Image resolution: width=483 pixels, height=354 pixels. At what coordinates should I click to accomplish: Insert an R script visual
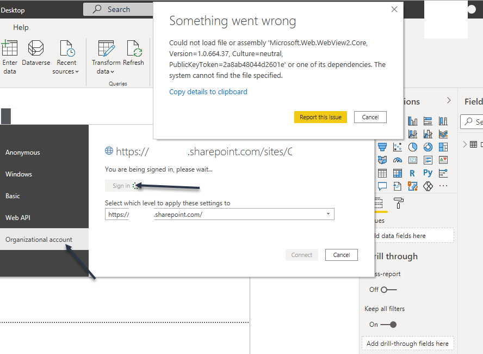coord(413,173)
